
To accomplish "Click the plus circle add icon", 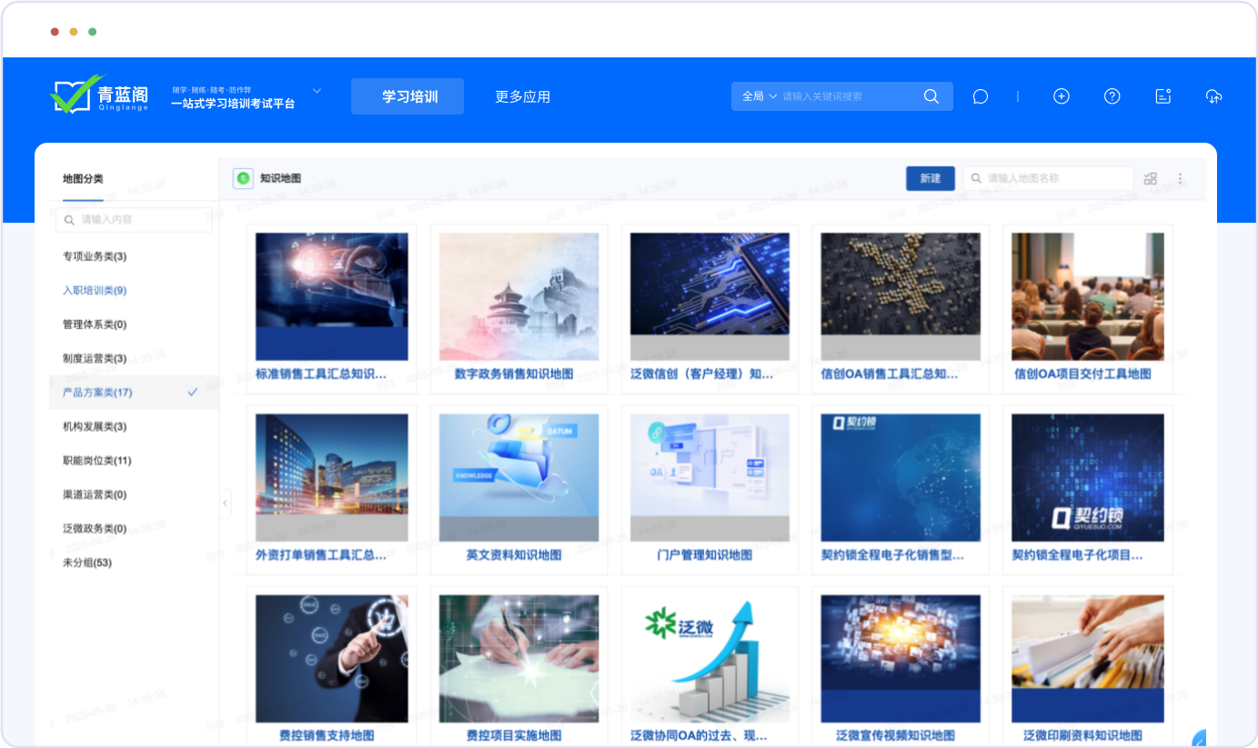I will (x=1061, y=96).
